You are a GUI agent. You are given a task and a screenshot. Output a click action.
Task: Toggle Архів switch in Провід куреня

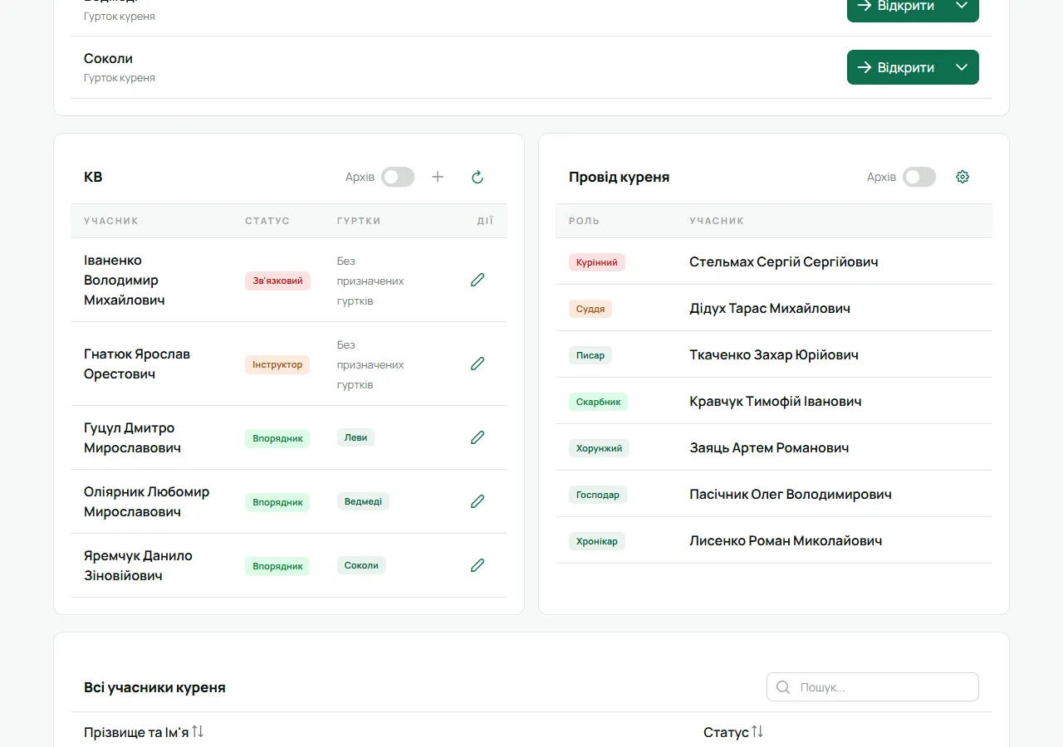(919, 177)
